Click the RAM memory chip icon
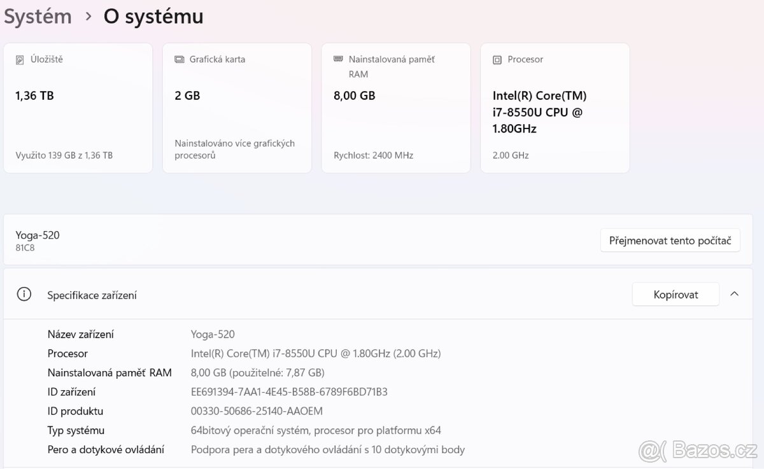Image resolution: width=764 pixels, height=469 pixels. pos(338,59)
